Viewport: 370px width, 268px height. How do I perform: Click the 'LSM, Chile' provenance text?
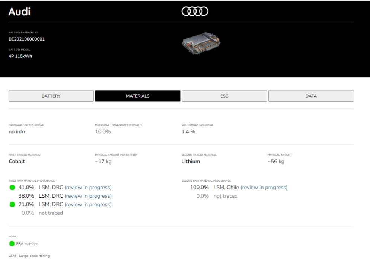tap(226, 187)
